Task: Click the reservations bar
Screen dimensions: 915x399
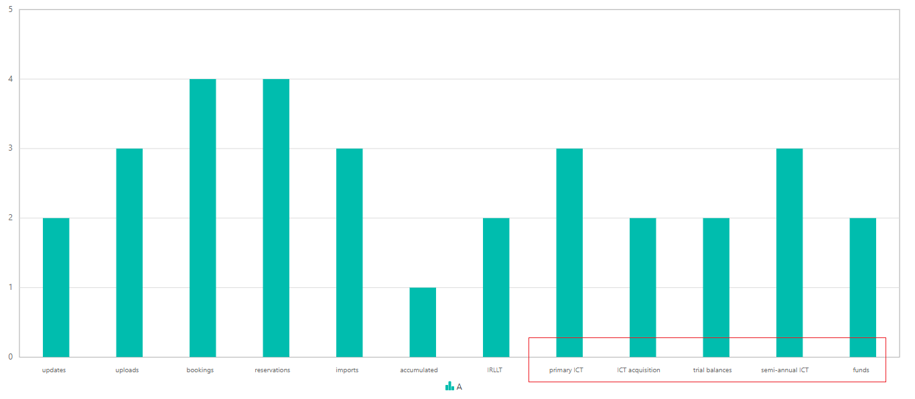Action: pos(276,218)
